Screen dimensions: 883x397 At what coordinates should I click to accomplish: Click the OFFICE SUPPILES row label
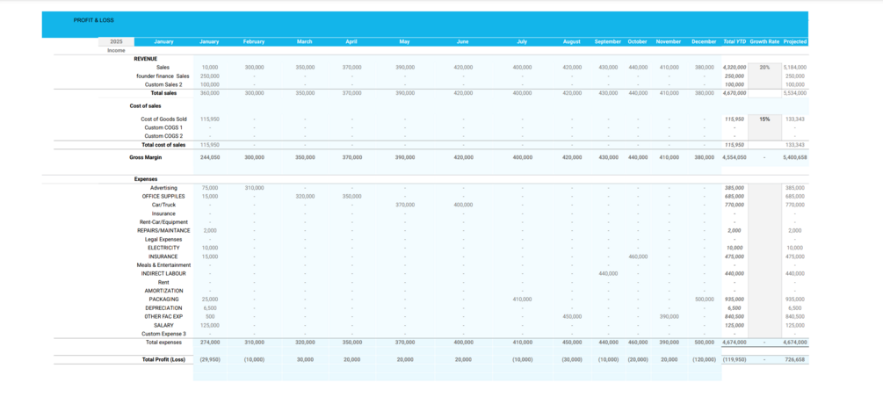coord(163,197)
